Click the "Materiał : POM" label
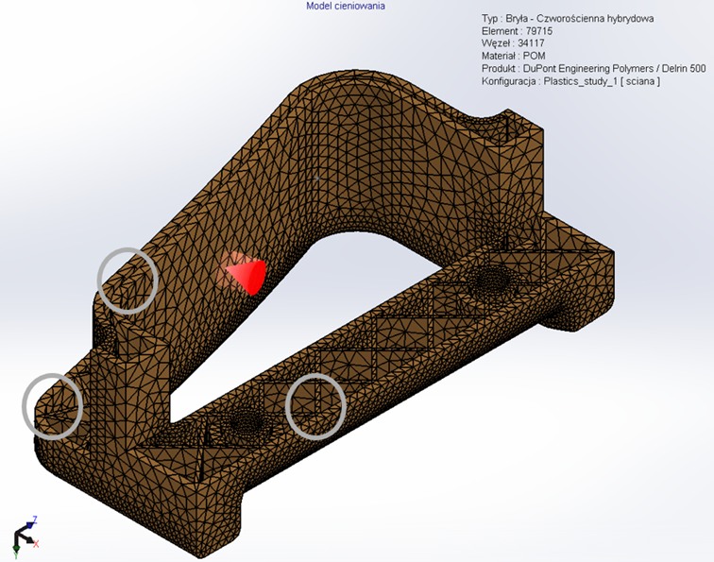Image resolution: width=714 pixels, height=562 pixels. [513, 56]
